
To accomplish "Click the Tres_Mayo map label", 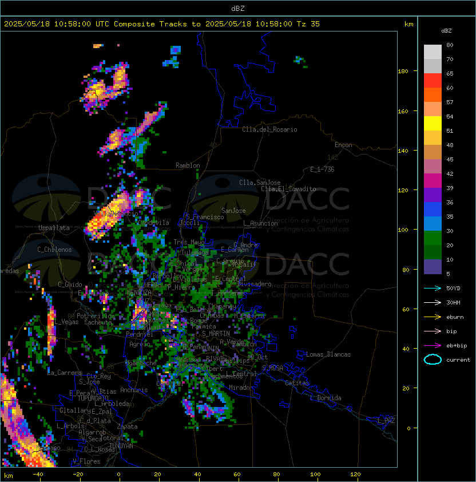I will tap(189, 242).
